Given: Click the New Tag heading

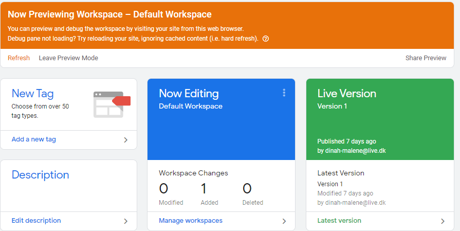Looking at the screenshot, I should coord(32,94).
